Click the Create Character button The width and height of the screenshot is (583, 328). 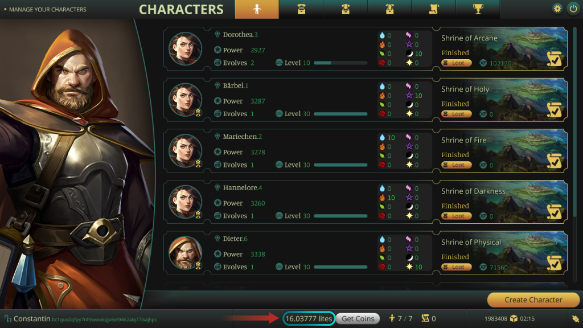533,300
